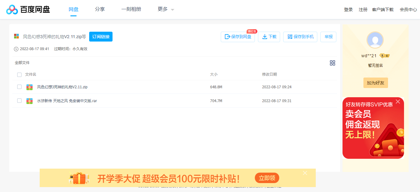This screenshot has width=420, height=192.
Task: Click the 加为好友 button
Action: click(375, 82)
